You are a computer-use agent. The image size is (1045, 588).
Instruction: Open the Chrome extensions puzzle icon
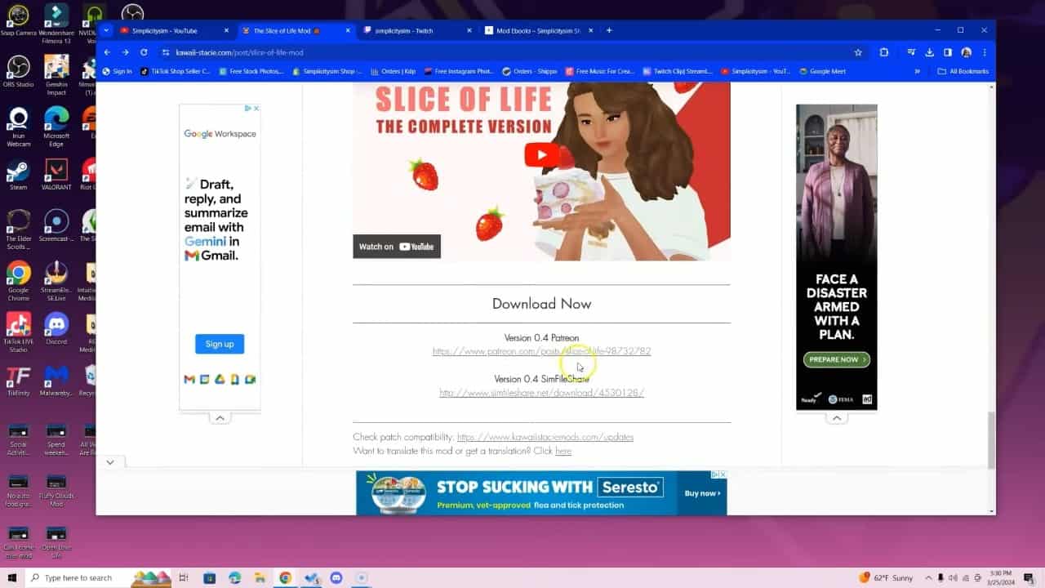[884, 52]
